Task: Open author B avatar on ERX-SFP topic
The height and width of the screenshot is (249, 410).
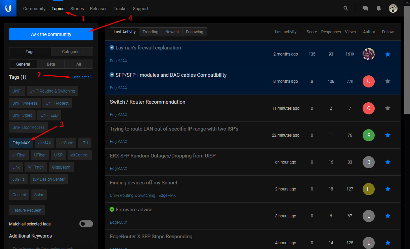Action: (x=369, y=162)
